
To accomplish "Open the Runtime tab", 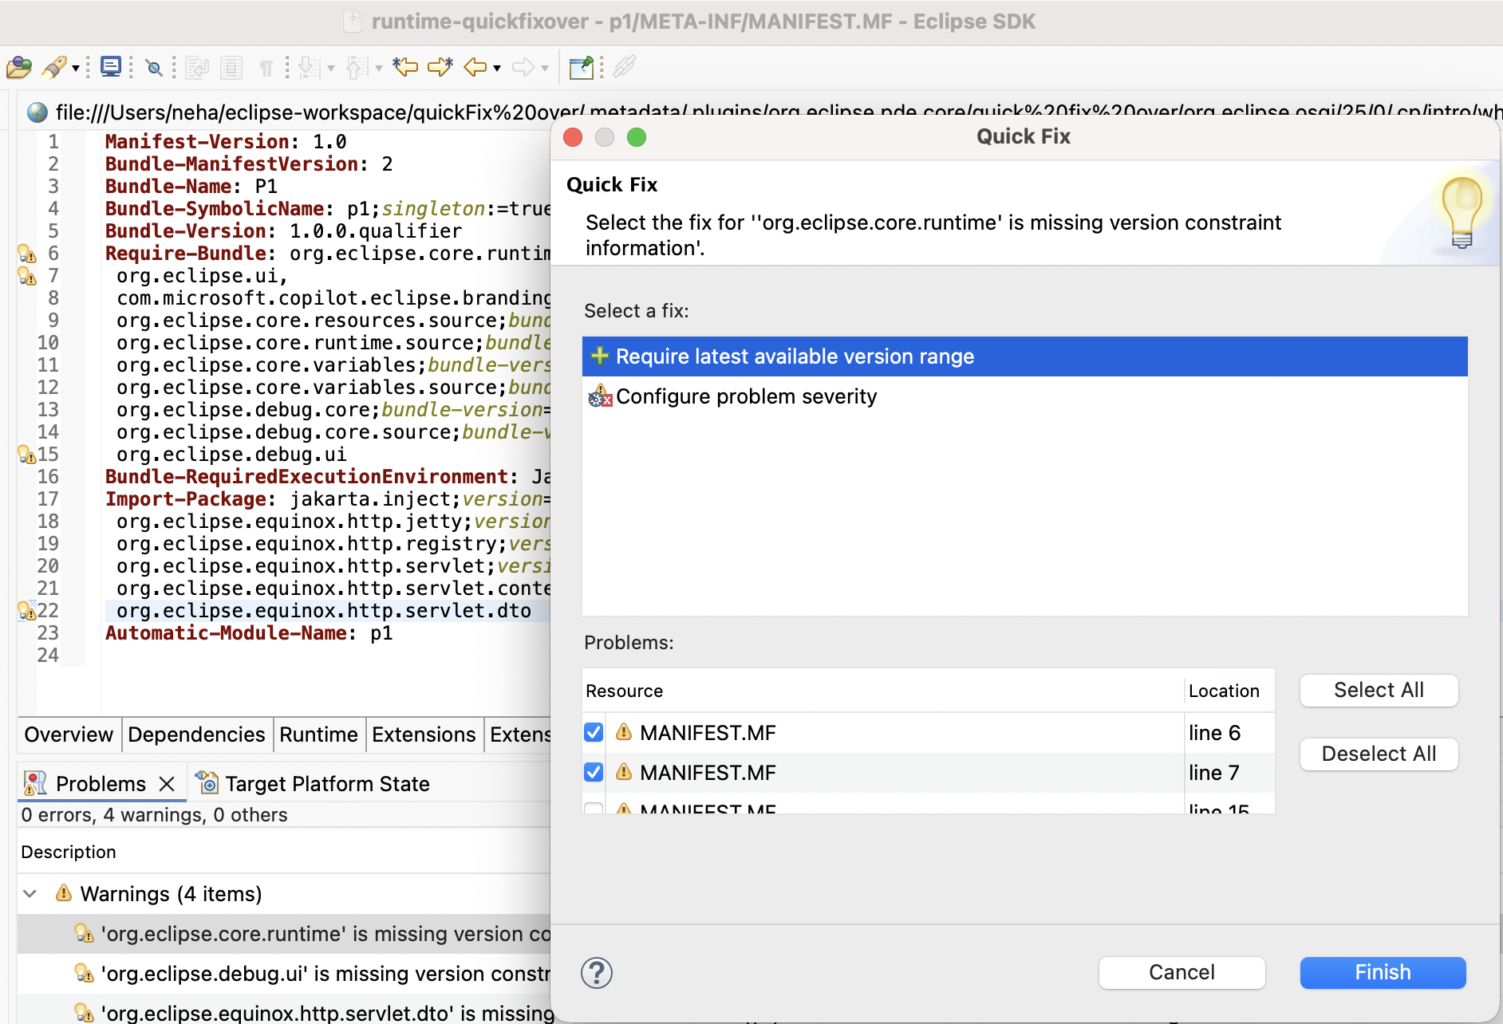I will (318, 735).
